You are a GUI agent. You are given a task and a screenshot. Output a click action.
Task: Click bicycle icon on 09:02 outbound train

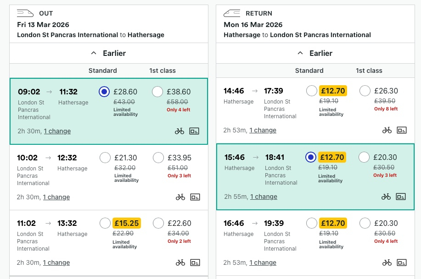pos(180,131)
